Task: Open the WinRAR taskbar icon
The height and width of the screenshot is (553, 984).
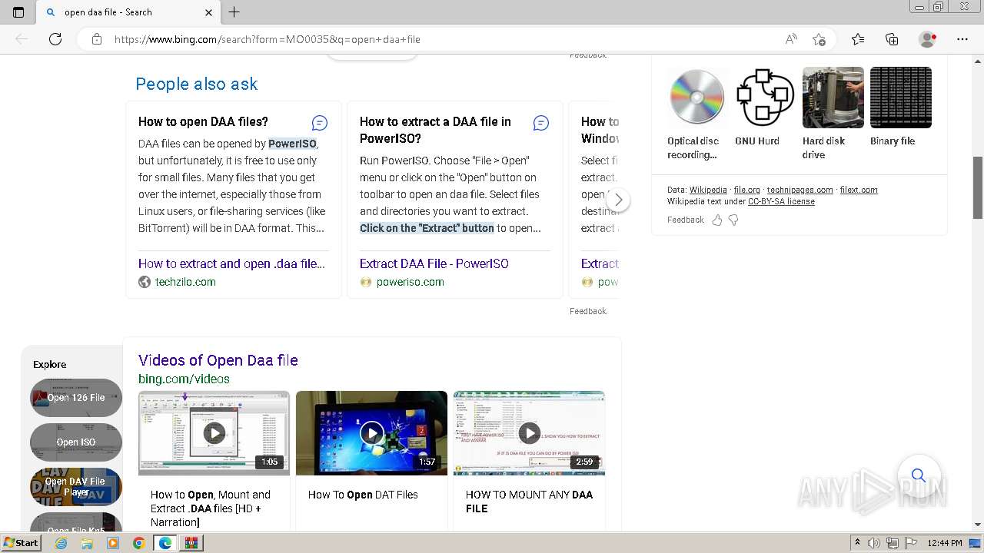Action: pyautogui.click(x=191, y=543)
